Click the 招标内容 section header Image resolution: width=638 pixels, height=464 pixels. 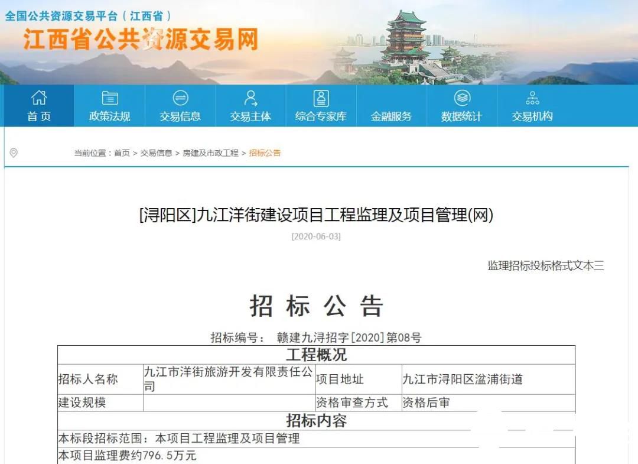316,420
